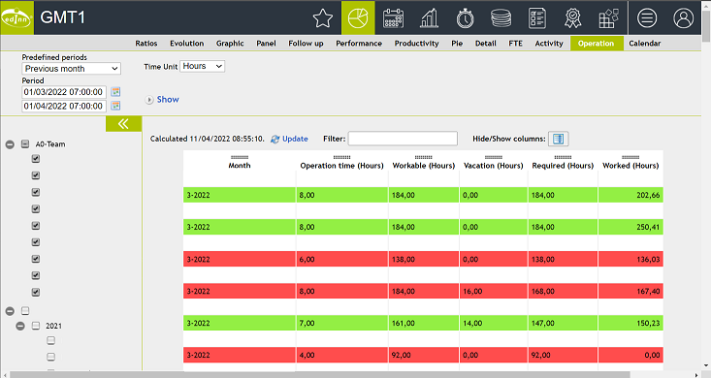Click the Month column drag handle

pos(240,157)
